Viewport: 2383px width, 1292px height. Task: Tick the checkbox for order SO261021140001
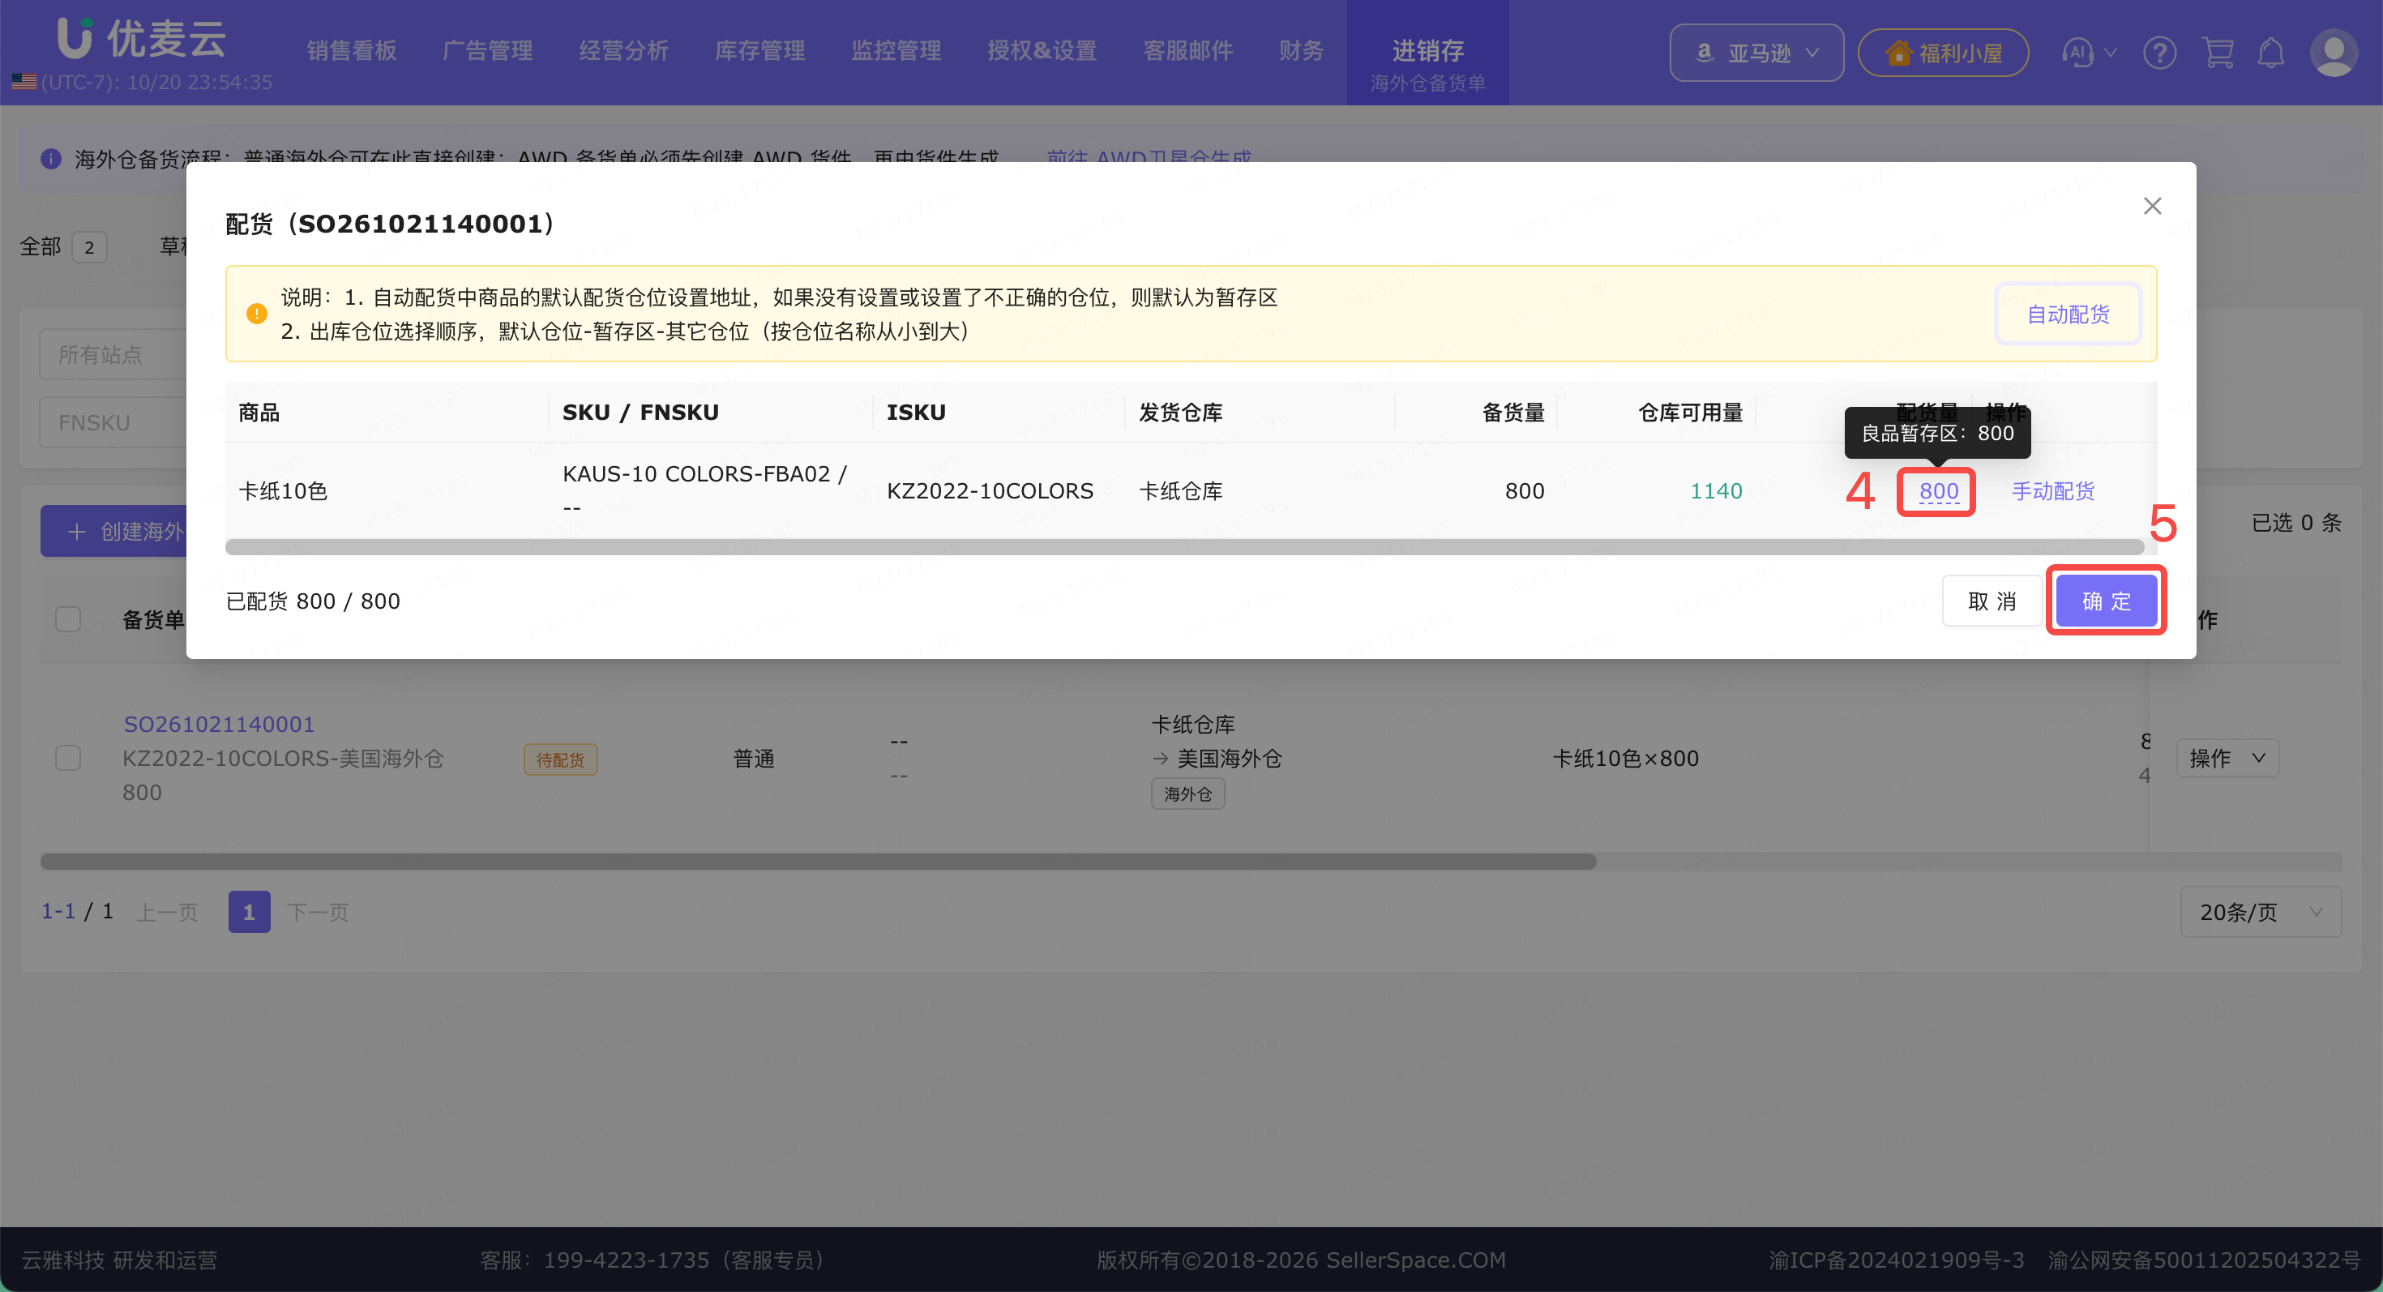tap(67, 757)
